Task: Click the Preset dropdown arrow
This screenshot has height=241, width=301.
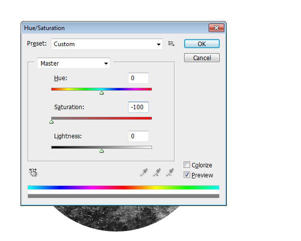Action: click(x=159, y=45)
